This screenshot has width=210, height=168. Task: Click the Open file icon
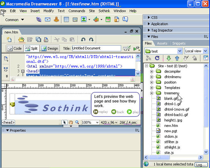pos(21,39)
